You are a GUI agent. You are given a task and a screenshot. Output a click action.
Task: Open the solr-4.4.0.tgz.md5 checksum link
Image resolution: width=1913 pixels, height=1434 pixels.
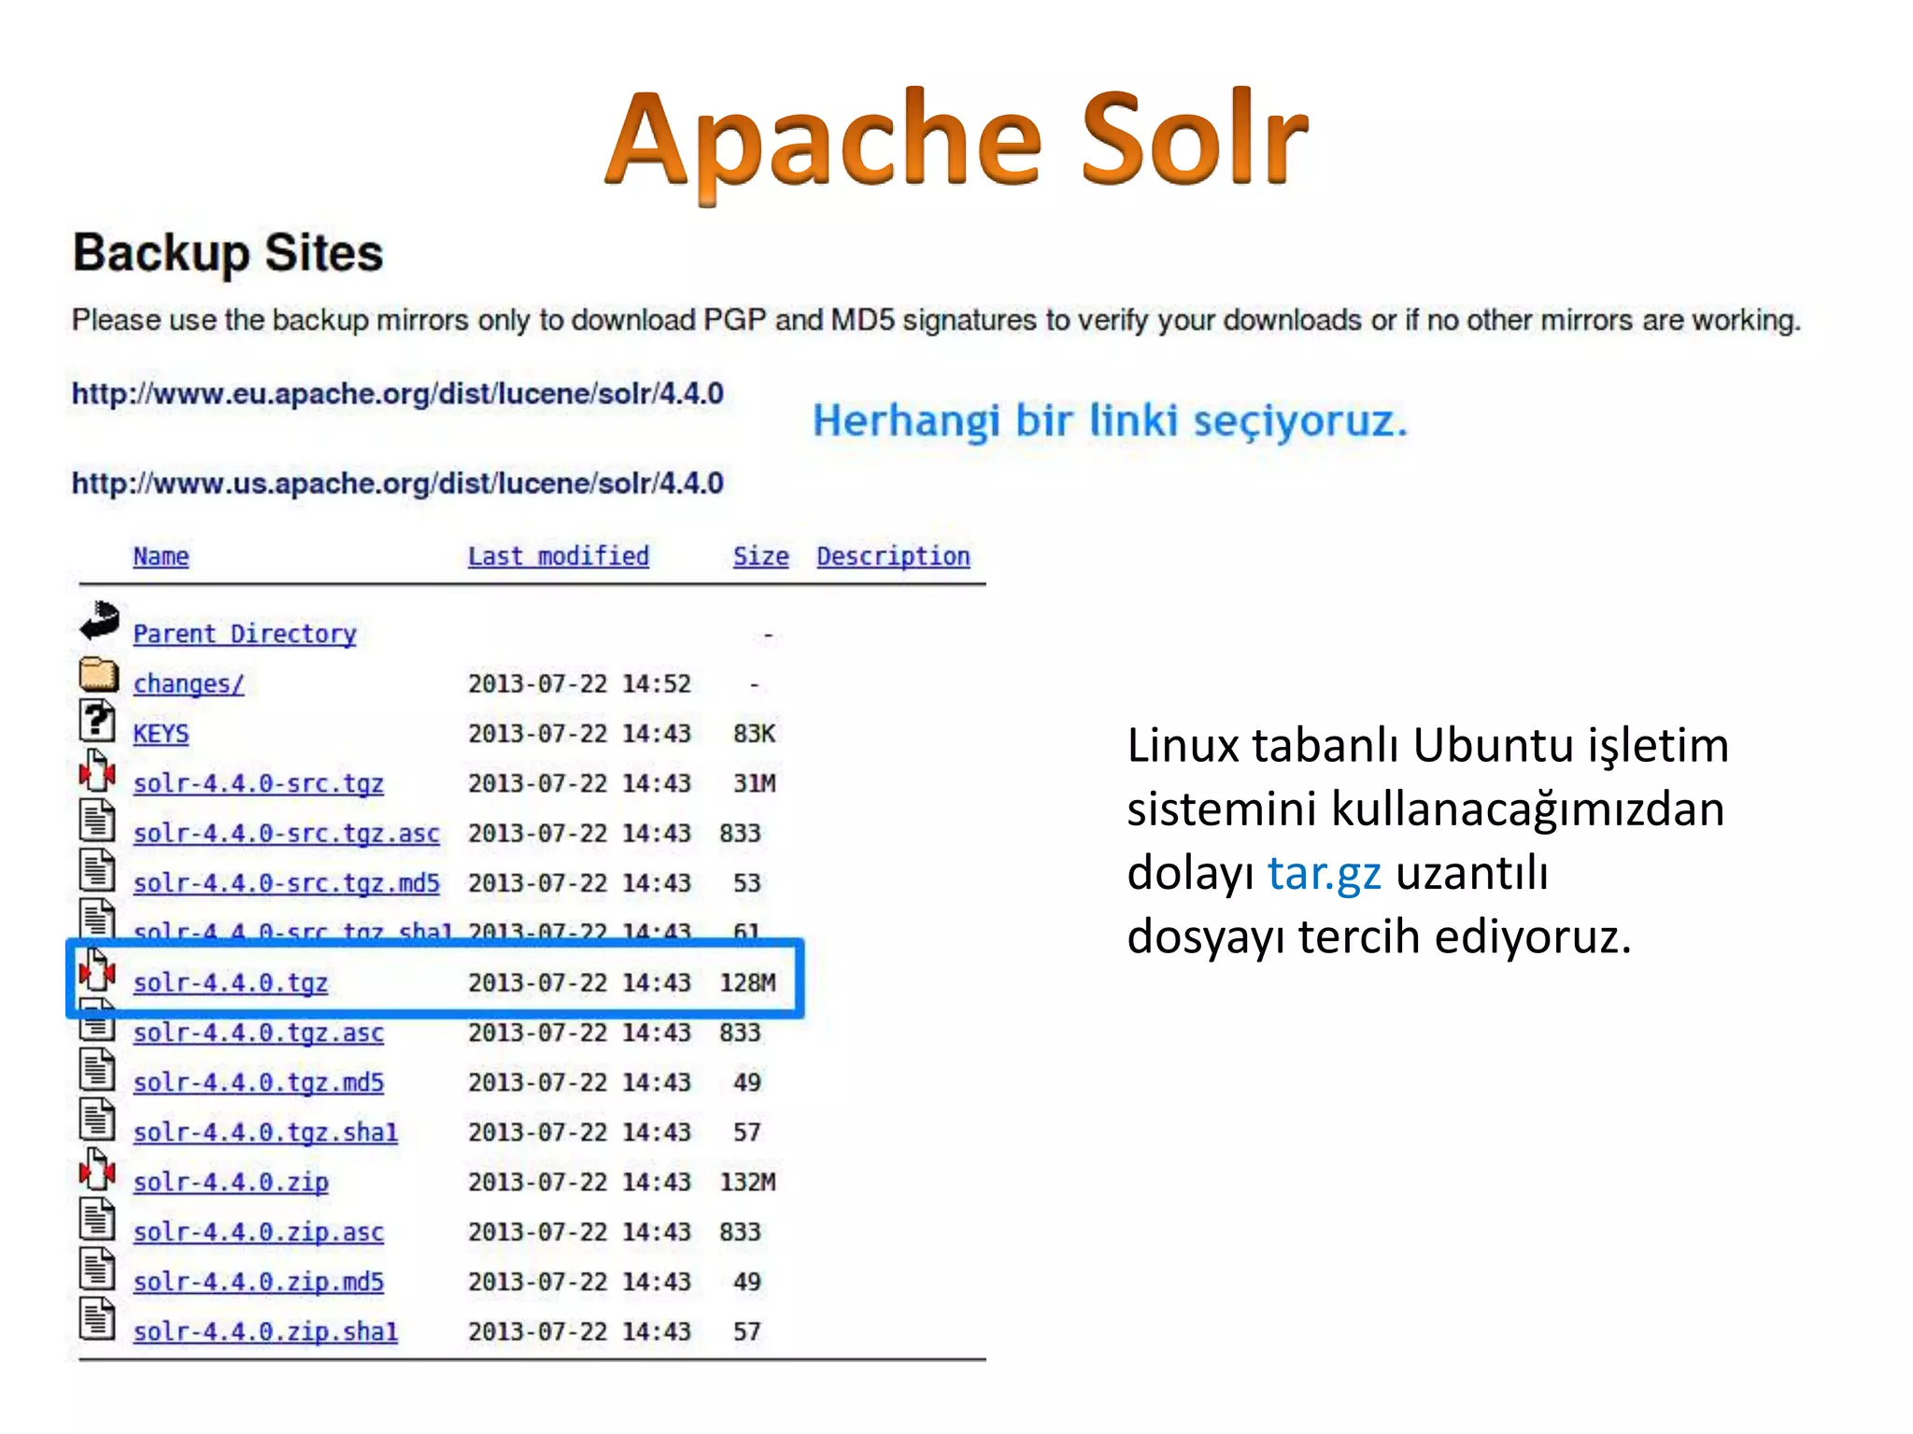(258, 1082)
